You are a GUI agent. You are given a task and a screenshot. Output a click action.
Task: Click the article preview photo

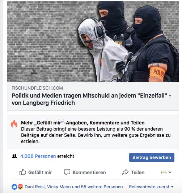(93, 41)
